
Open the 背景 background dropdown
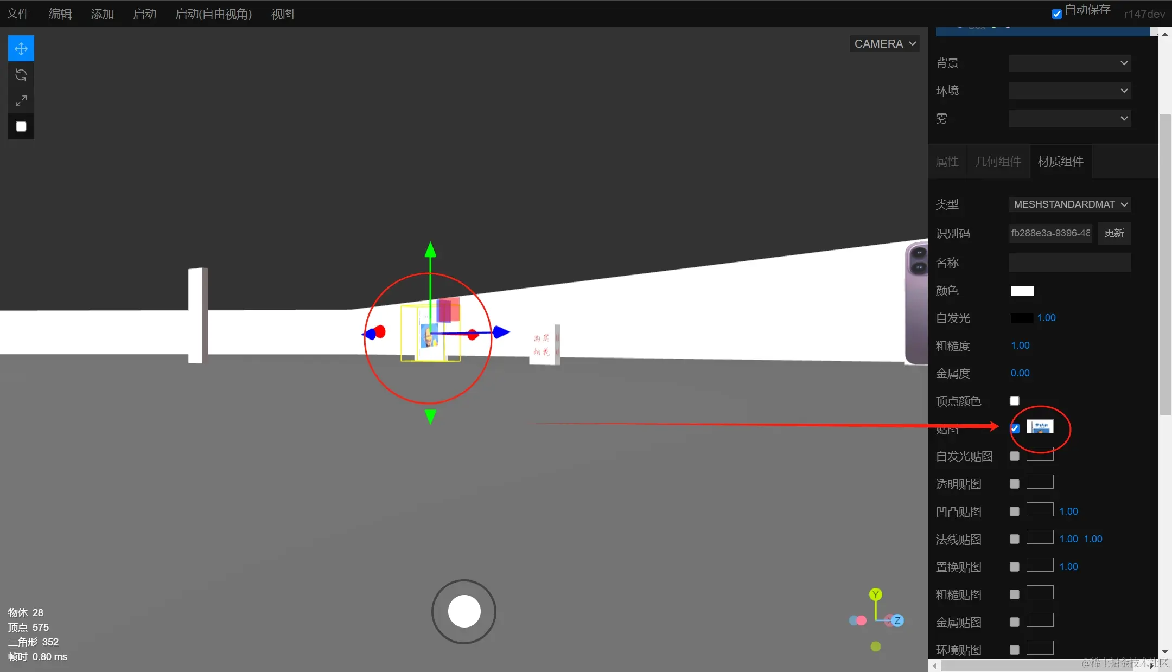coord(1069,63)
